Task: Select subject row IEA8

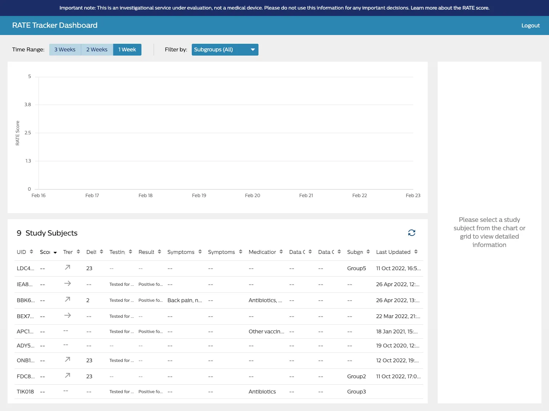Action: pyautogui.click(x=219, y=284)
